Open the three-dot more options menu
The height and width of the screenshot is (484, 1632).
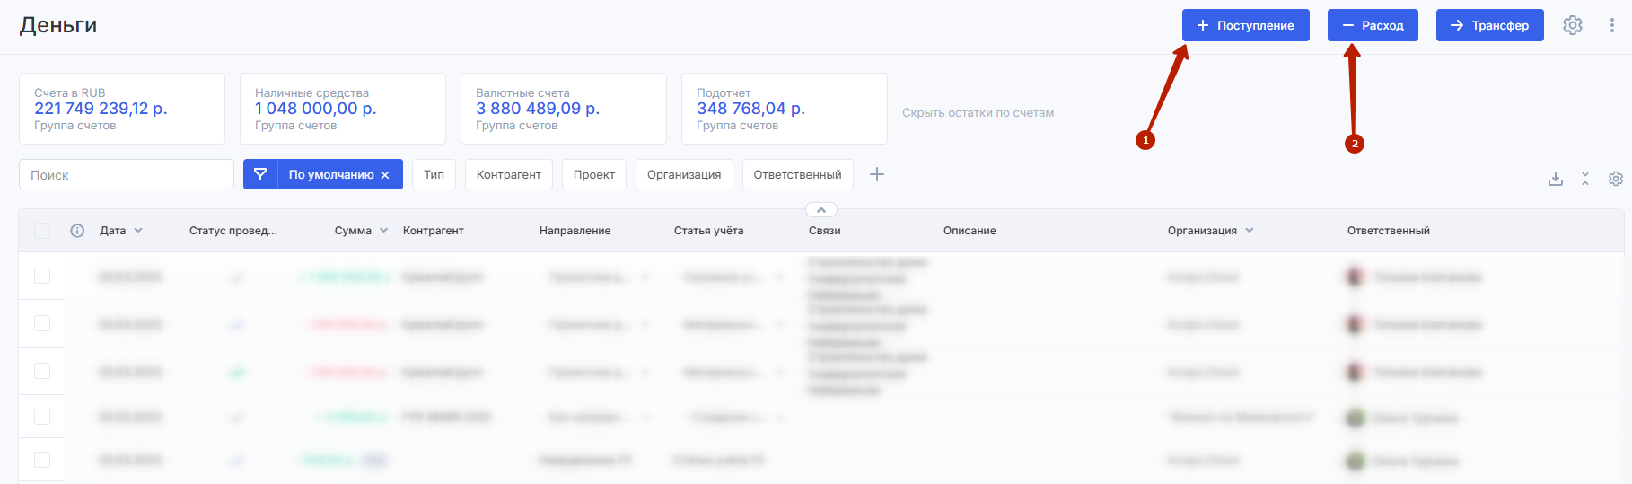1611,25
